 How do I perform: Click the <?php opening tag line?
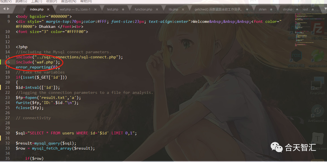coord(21,47)
